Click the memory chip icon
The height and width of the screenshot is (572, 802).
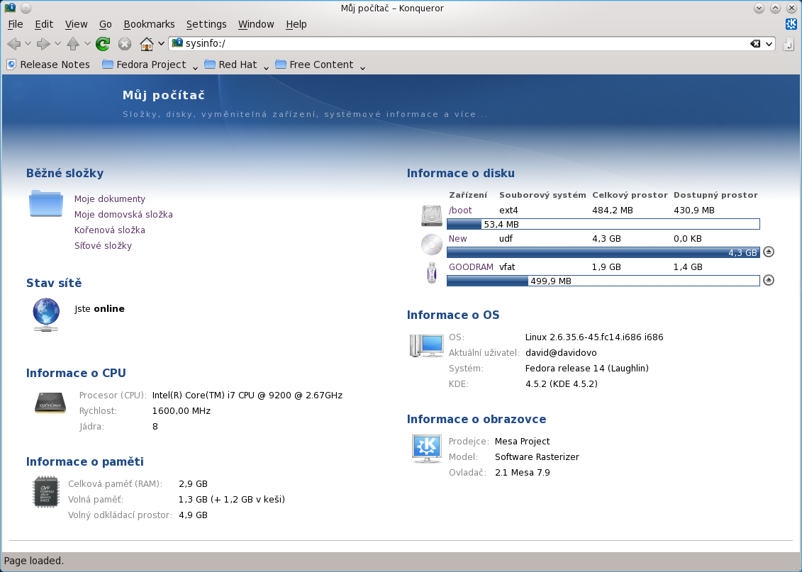click(x=46, y=491)
